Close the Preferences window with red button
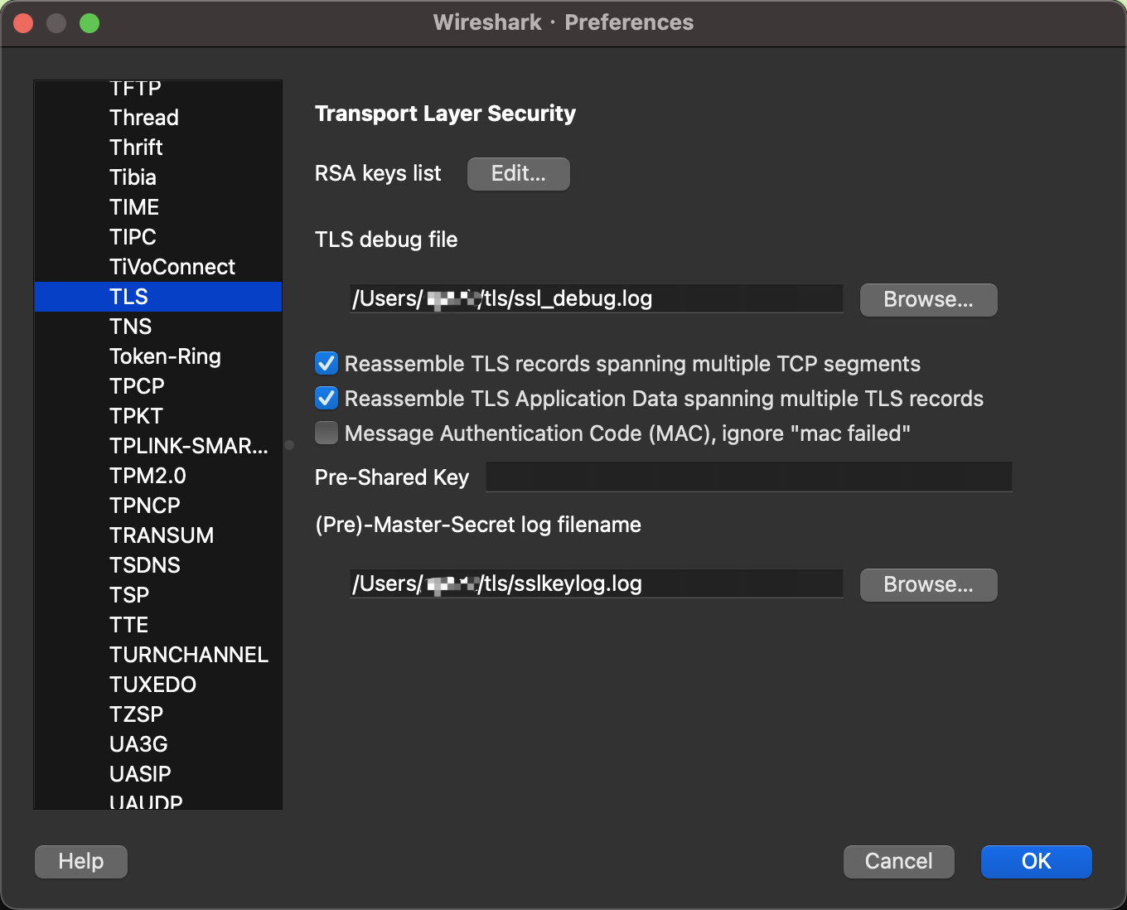The image size is (1127, 910). click(23, 23)
